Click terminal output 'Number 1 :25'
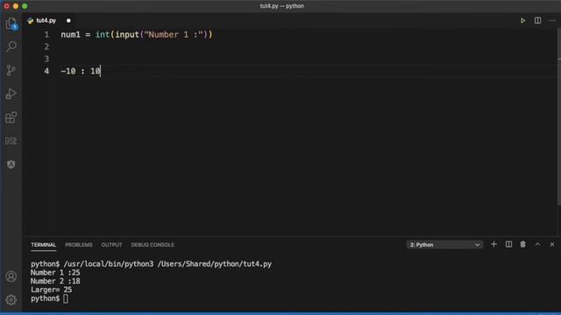 pyautogui.click(x=55, y=272)
